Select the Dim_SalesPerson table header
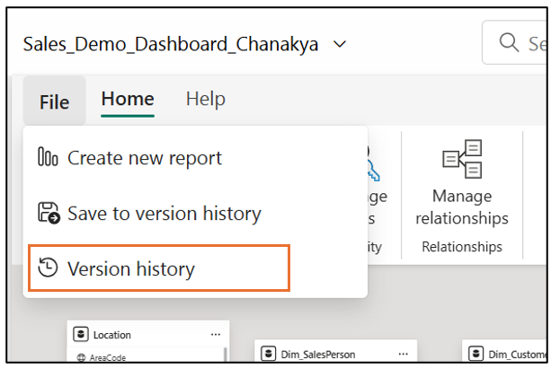The height and width of the screenshot is (369, 551). pyautogui.click(x=336, y=351)
